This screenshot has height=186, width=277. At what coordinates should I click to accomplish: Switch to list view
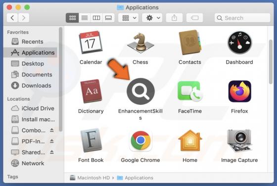click(85, 18)
